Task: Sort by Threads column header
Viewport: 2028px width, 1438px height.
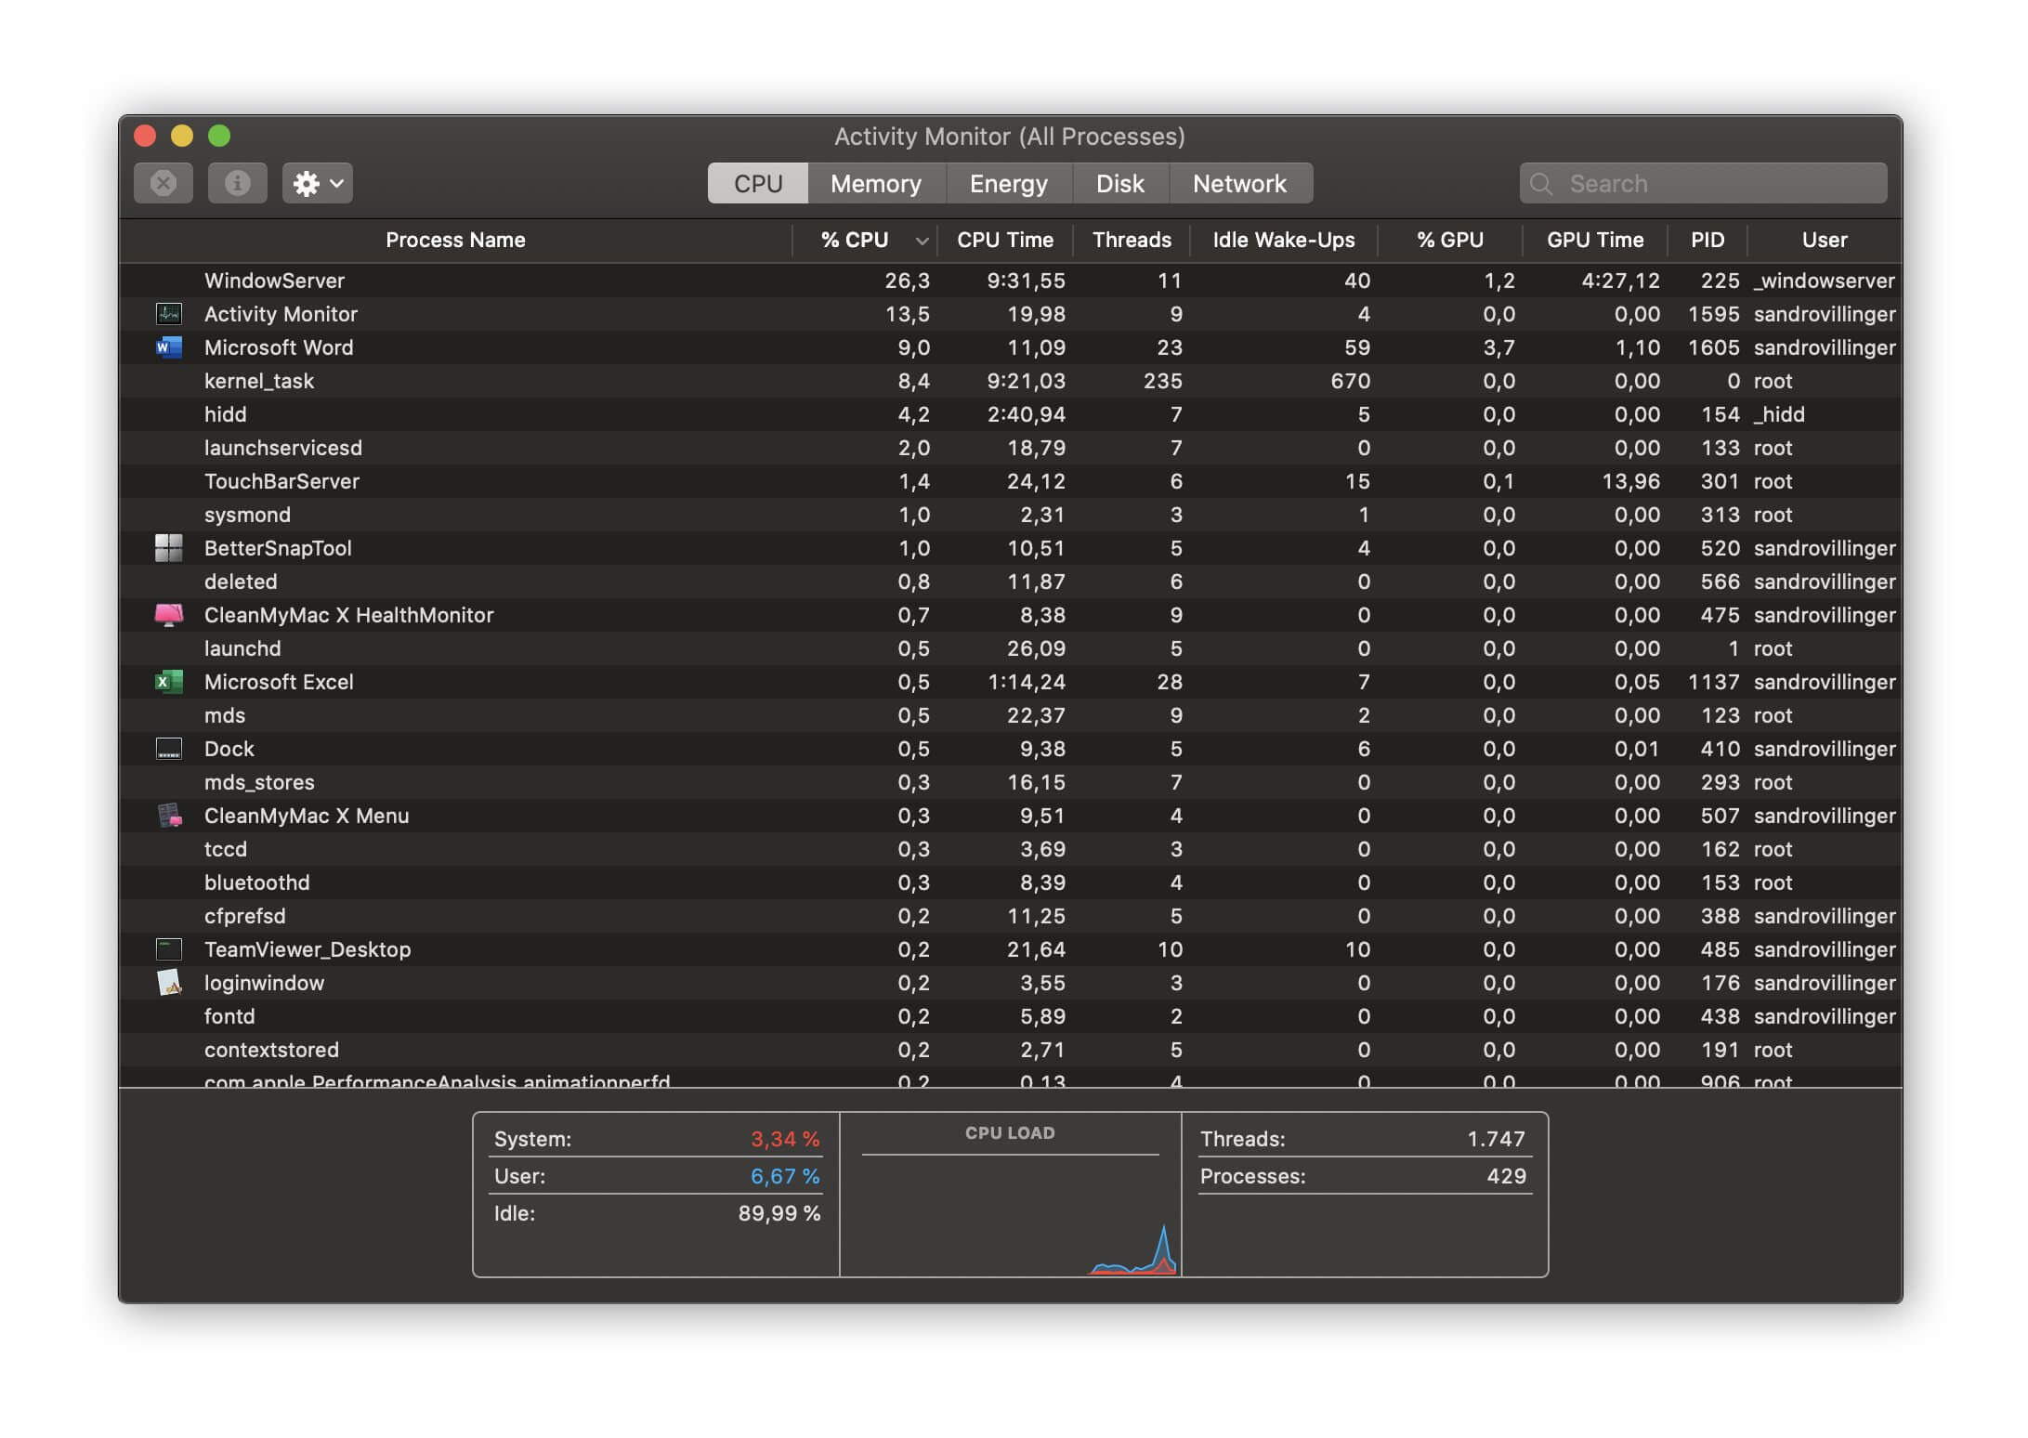Action: click(1132, 241)
